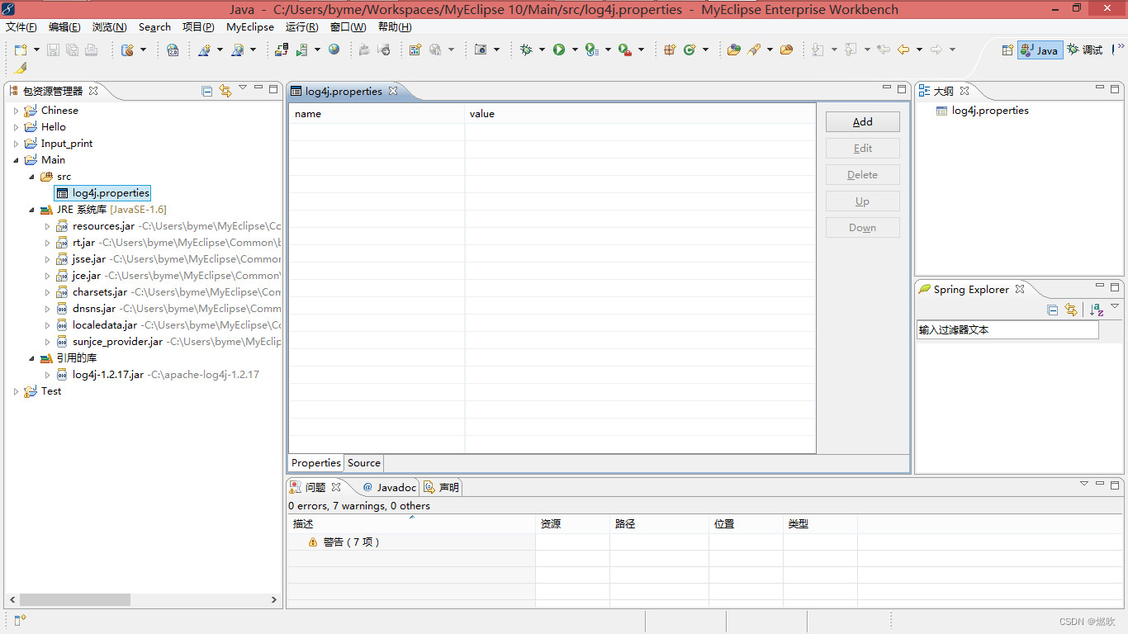
Task: Toggle alphabetical sort in Spring Explorer
Action: click(1097, 310)
